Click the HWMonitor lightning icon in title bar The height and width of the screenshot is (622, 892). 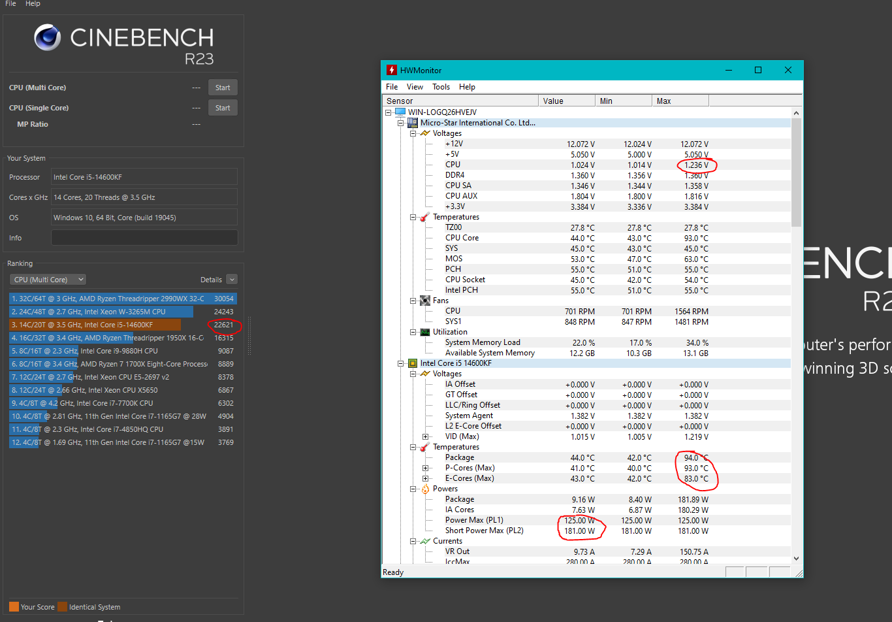click(x=392, y=70)
